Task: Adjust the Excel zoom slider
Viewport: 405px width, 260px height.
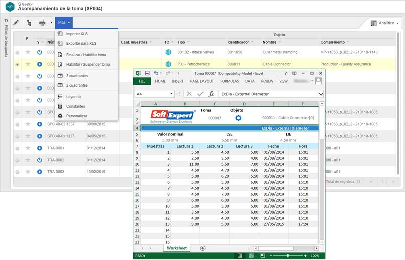Action: point(288,256)
